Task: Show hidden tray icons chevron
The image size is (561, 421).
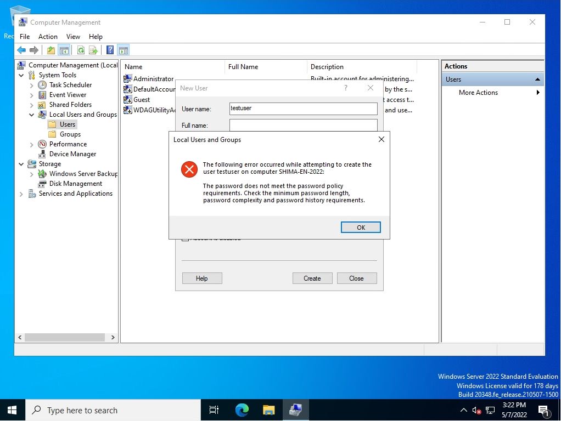Action: 463,410
